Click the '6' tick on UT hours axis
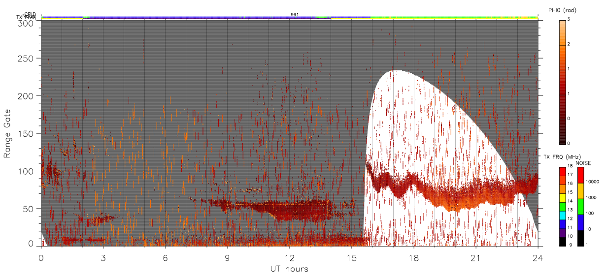The height and width of the screenshot is (279, 605). (166, 258)
